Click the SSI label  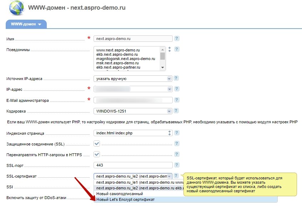coord(10,187)
